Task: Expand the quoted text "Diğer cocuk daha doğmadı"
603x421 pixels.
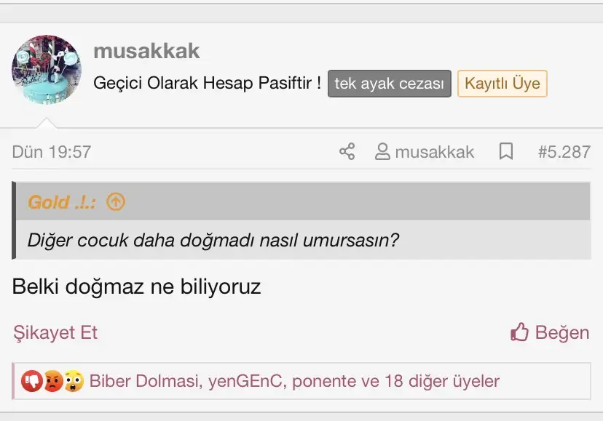Action: 213,240
